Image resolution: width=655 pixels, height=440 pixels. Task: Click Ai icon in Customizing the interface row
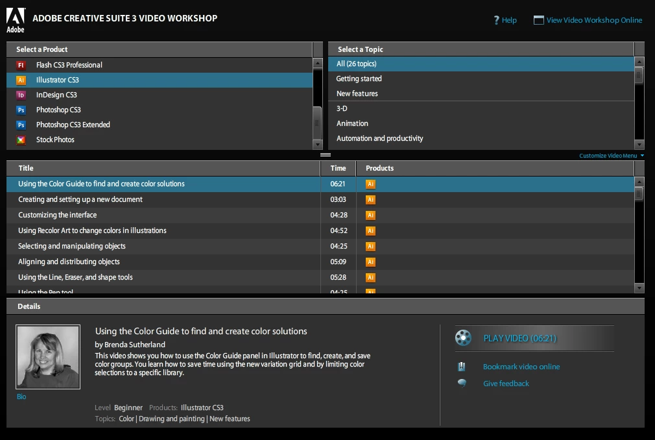pyautogui.click(x=370, y=215)
